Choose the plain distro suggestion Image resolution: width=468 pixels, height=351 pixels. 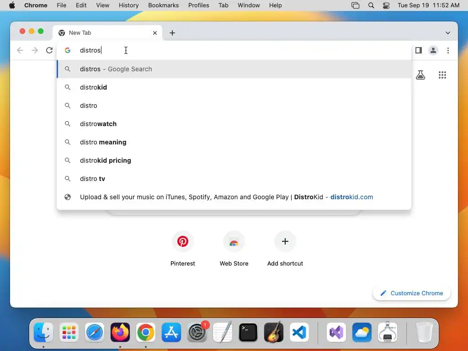point(234,106)
